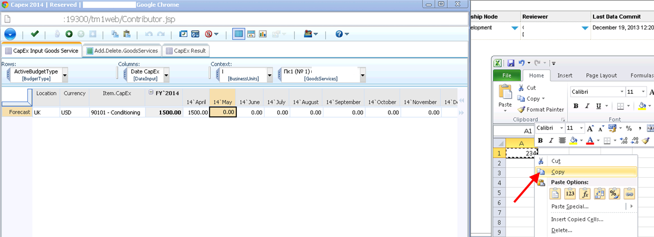Screen dimensions: 654x237
Task: Switch to Excel Page Layout tab
Action: click(601, 76)
